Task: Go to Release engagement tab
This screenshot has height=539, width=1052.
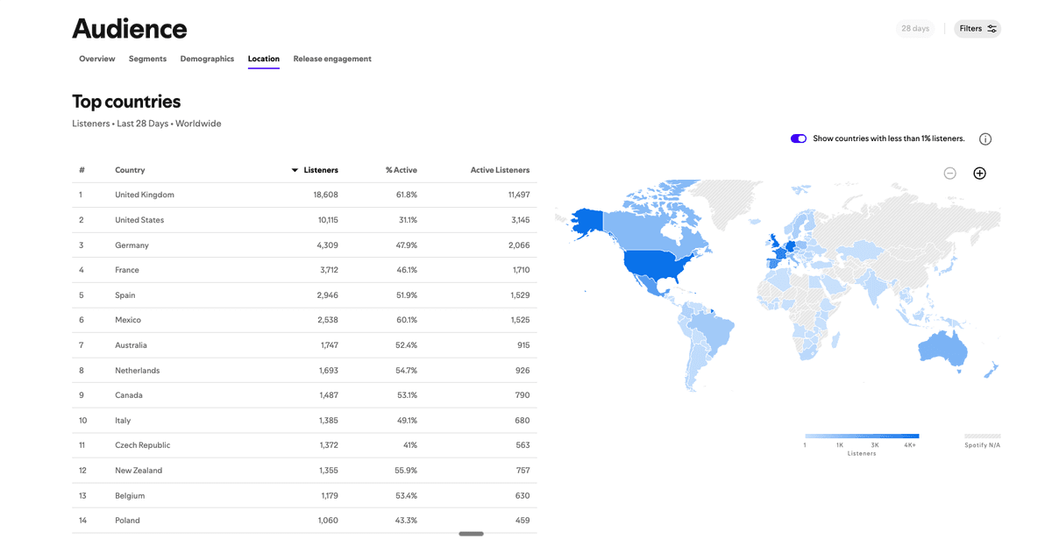Action: point(332,59)
